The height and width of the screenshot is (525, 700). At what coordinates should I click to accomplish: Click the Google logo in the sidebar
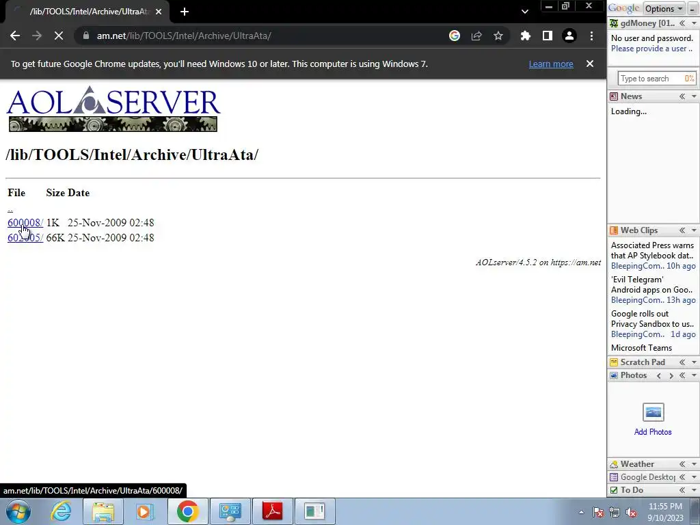coord(624,8)
